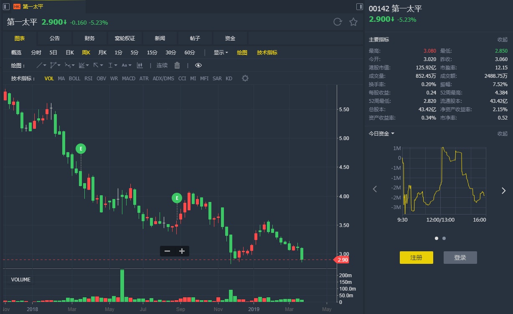Select the first carousel page dot
Screen dimensions: 513x314
[x=437, y=238]
